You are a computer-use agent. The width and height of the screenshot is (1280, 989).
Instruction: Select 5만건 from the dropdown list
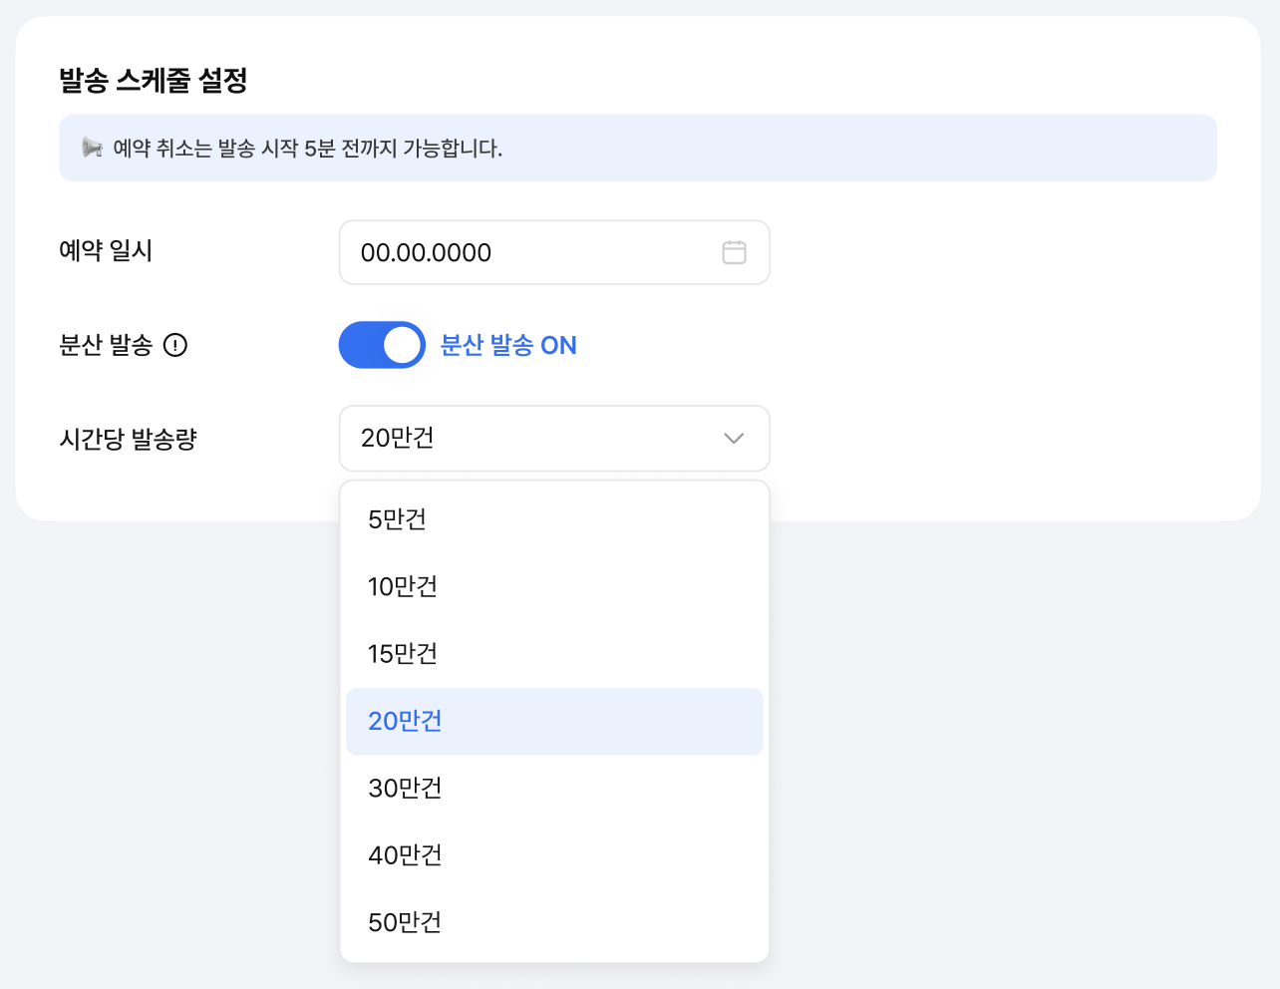point(554,519)
